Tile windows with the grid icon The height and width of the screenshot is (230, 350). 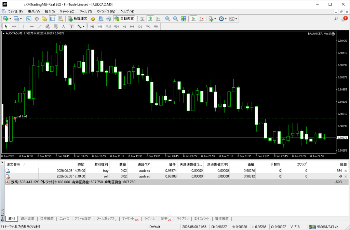tap(184, 19)
